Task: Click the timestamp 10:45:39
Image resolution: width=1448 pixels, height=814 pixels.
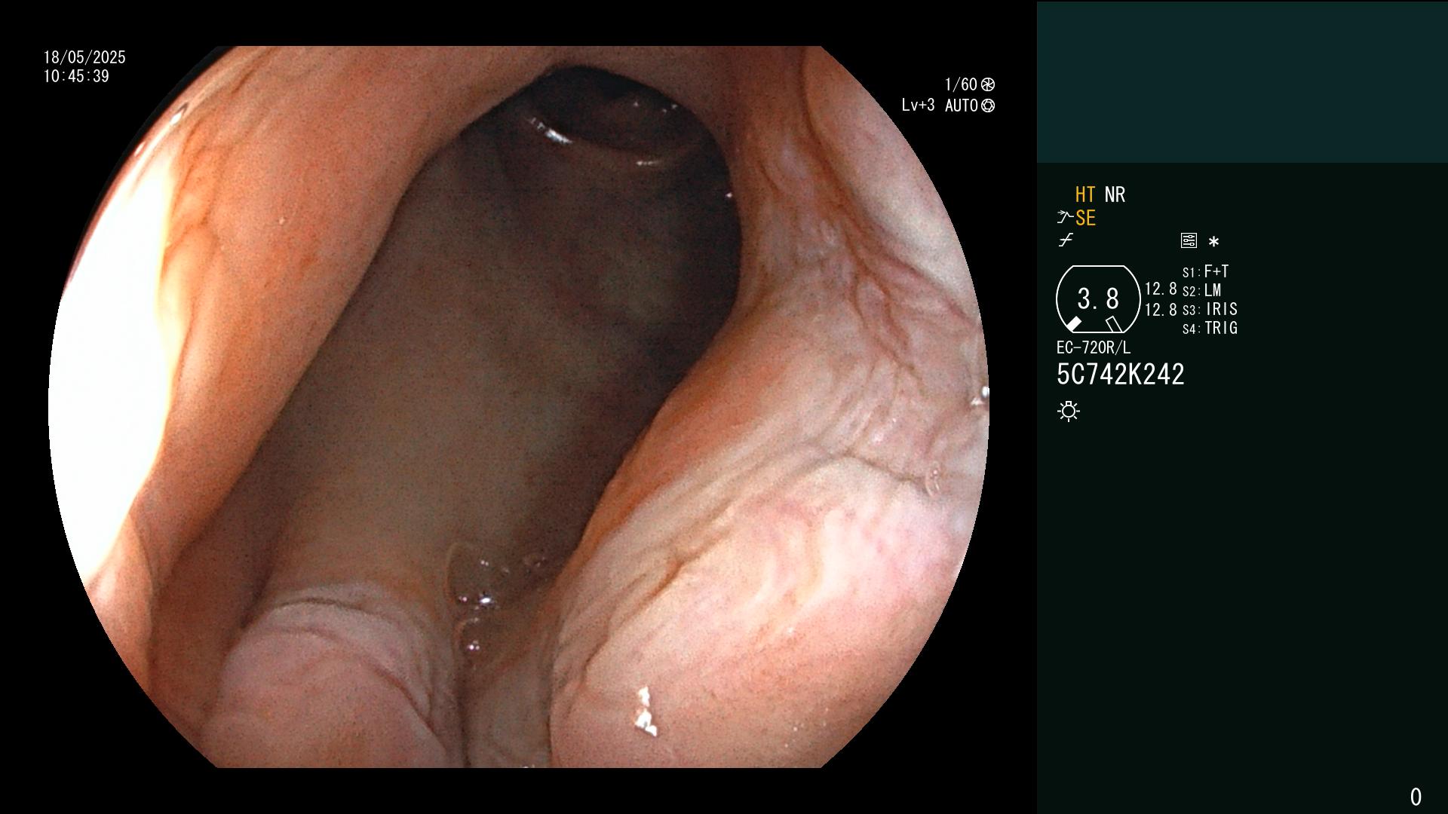Action: (76, 77)
